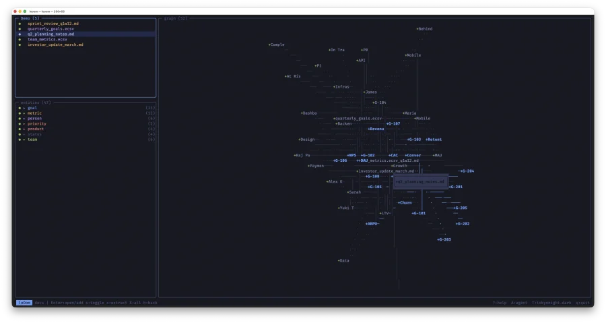Select q2_planning_notes.md in file list
The image size is (606, 323).
tap(51, 34)
